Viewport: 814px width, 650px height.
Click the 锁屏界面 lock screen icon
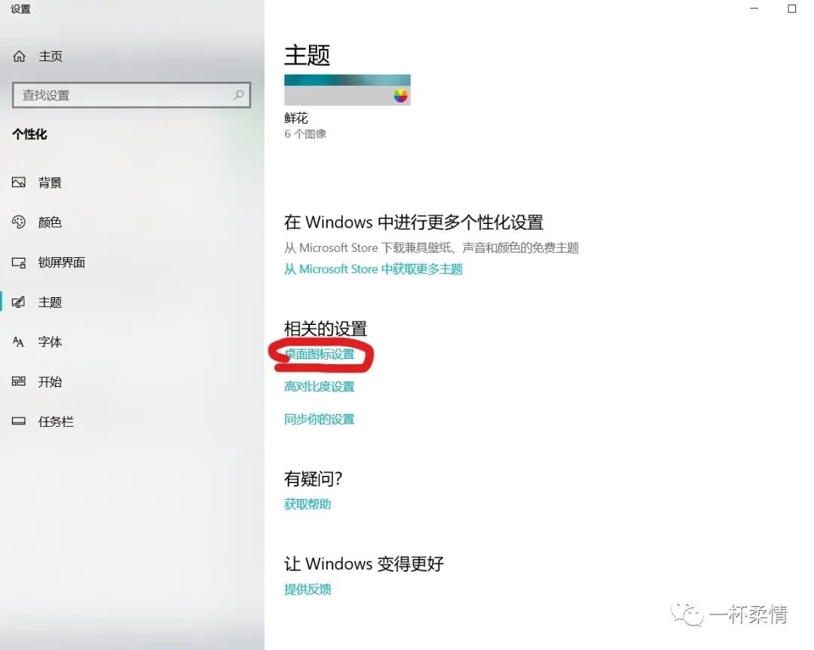coord(19,262)
